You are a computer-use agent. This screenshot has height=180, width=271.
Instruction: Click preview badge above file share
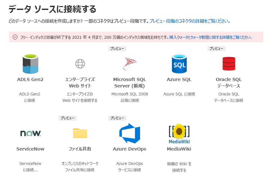(68, 118)
